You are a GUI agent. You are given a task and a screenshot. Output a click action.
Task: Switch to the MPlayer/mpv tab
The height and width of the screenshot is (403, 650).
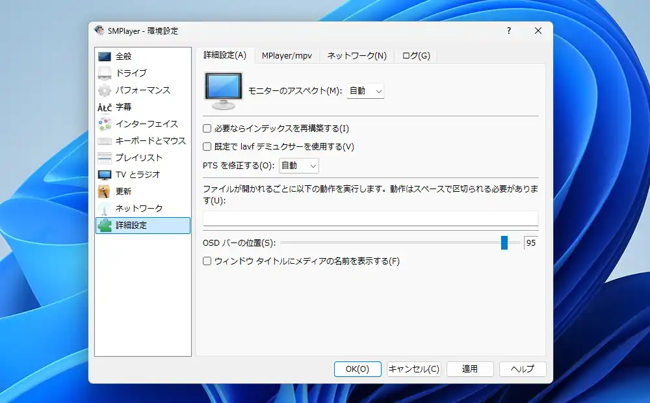pyautogui.click(x=287, y=56)
